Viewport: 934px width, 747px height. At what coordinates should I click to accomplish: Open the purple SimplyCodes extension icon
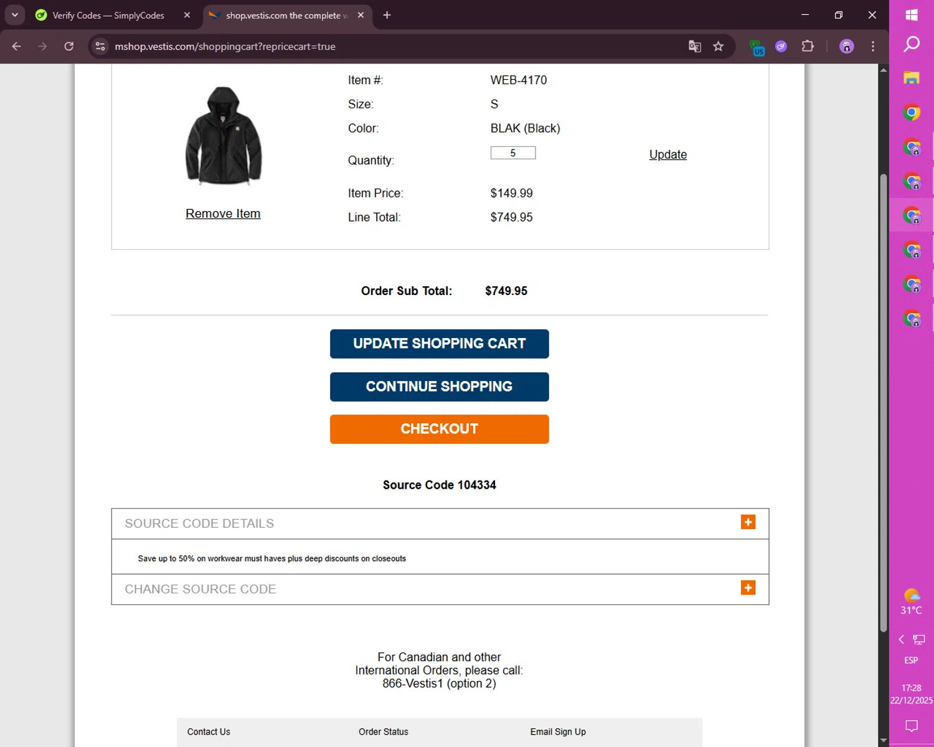(781, 46)
